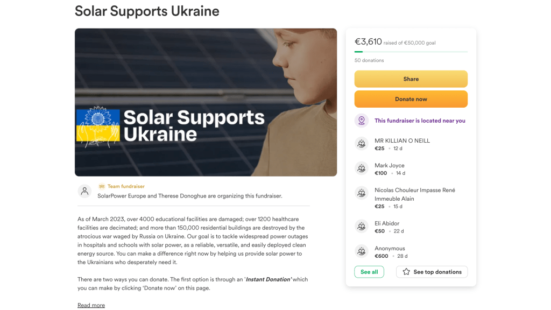Click the Solar Supports Ukraine banner image
The height and width of the screenshot is (310, 551).
206,102
